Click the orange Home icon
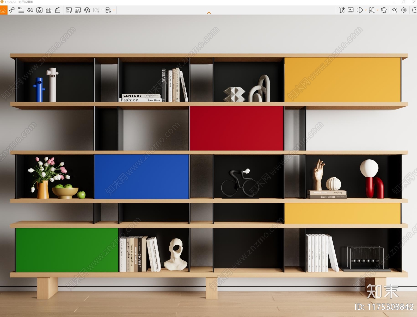This screenshot has width=417, height=317. pyautogui.click(x=3, y=10)
